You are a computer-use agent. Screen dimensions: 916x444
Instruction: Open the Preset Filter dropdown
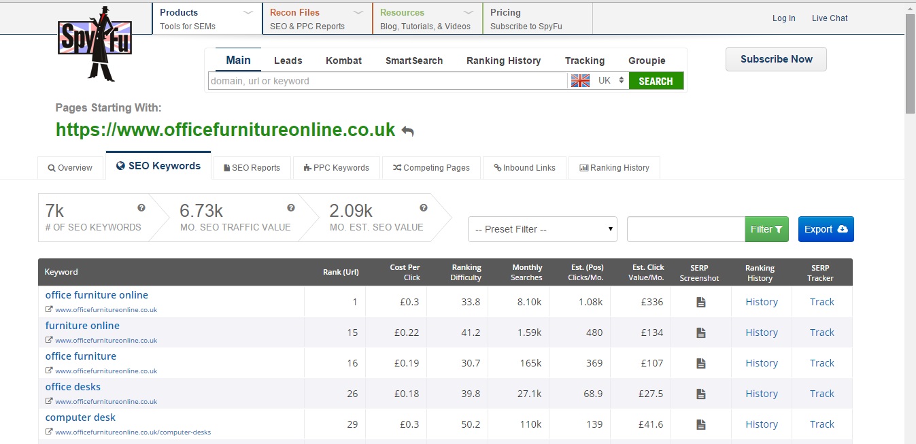point(542,229)
